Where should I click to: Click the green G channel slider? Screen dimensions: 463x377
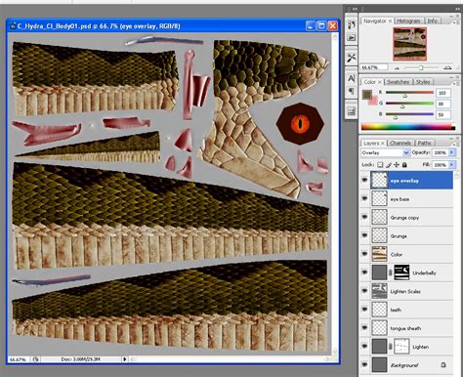(x=409, y=104)
